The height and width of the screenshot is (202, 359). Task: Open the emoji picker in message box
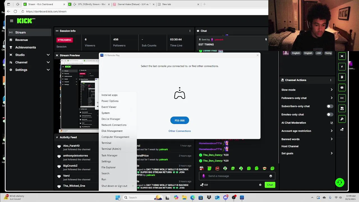pos(271,176)
